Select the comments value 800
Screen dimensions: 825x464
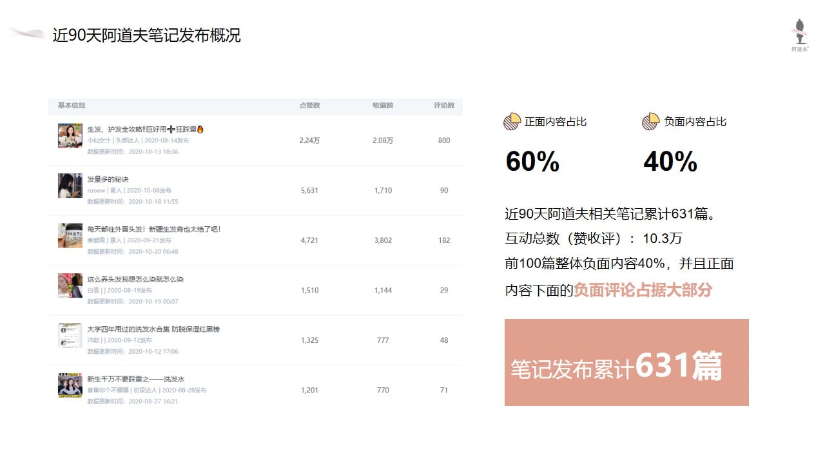tap(444, 140)
